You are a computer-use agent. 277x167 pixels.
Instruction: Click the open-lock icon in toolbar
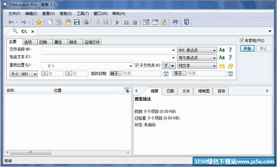68,22
